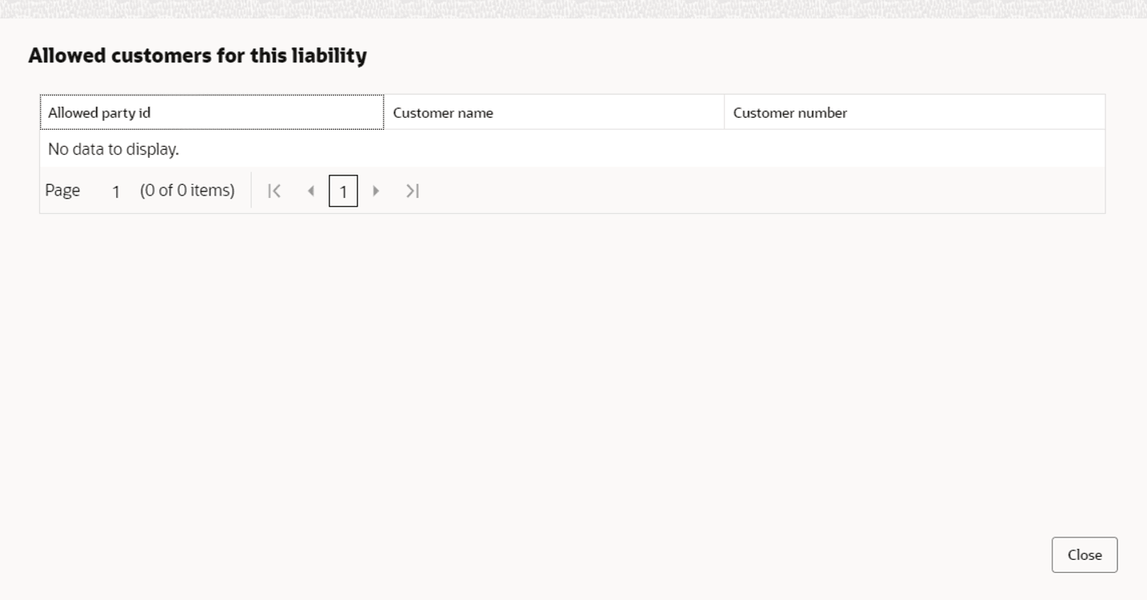Click the '(0 of 0 items)' count text
This screenshot has width=1147, height=600.
tap(188, 191)
